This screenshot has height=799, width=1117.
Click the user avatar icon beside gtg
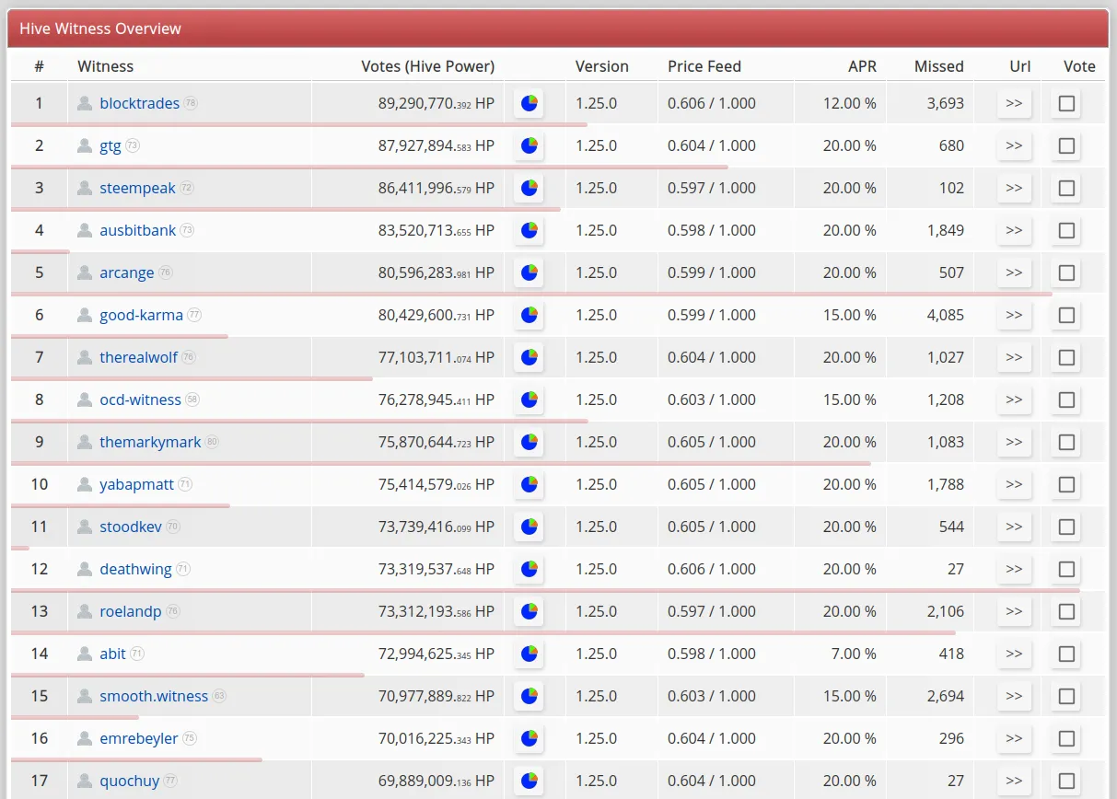pyautogui.click(x=85, y=145)
